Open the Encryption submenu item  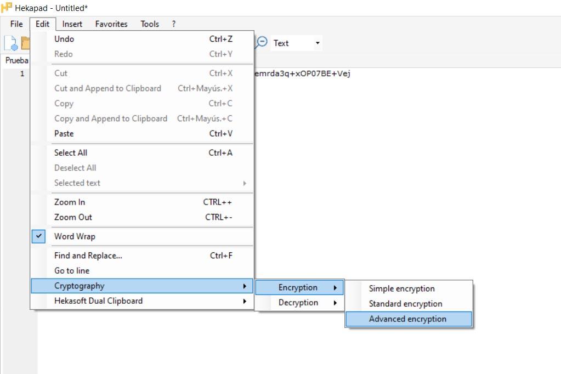(299, 287)
